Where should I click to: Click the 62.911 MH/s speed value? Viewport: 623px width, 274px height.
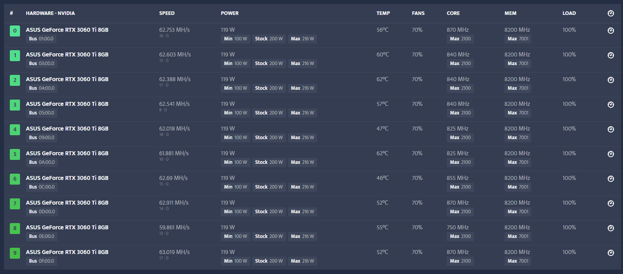[x=174, y=203]
